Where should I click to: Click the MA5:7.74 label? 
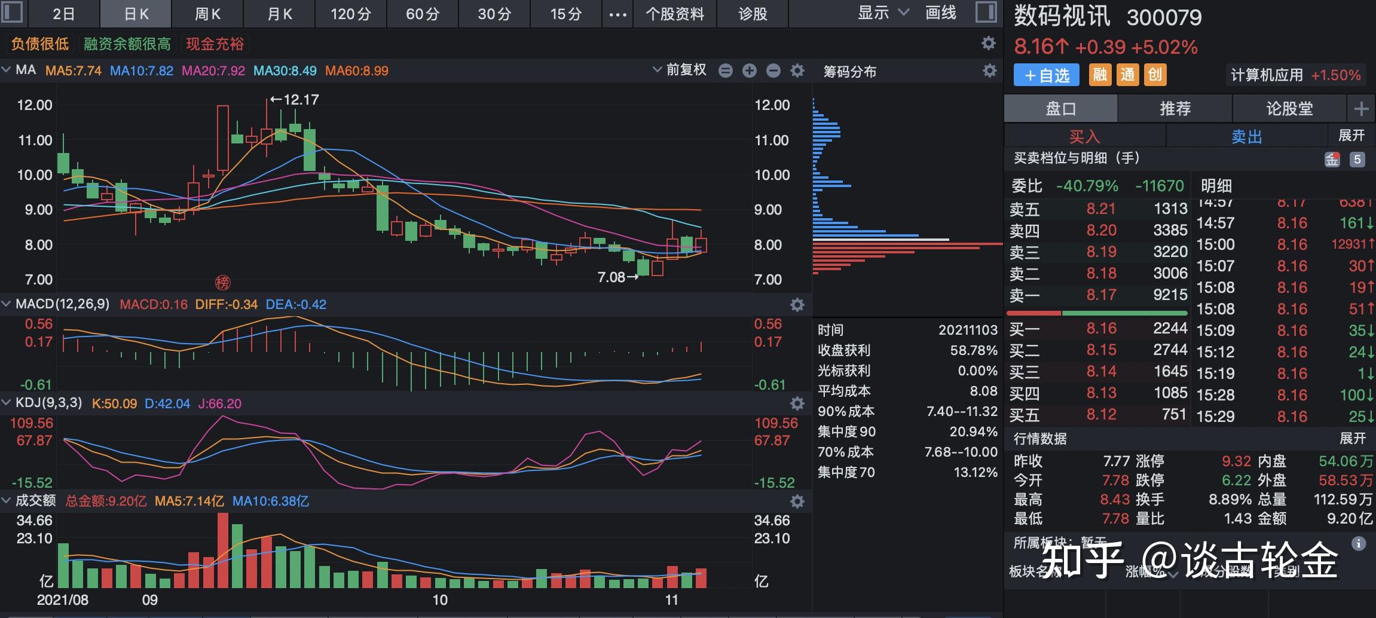point(74,71)
